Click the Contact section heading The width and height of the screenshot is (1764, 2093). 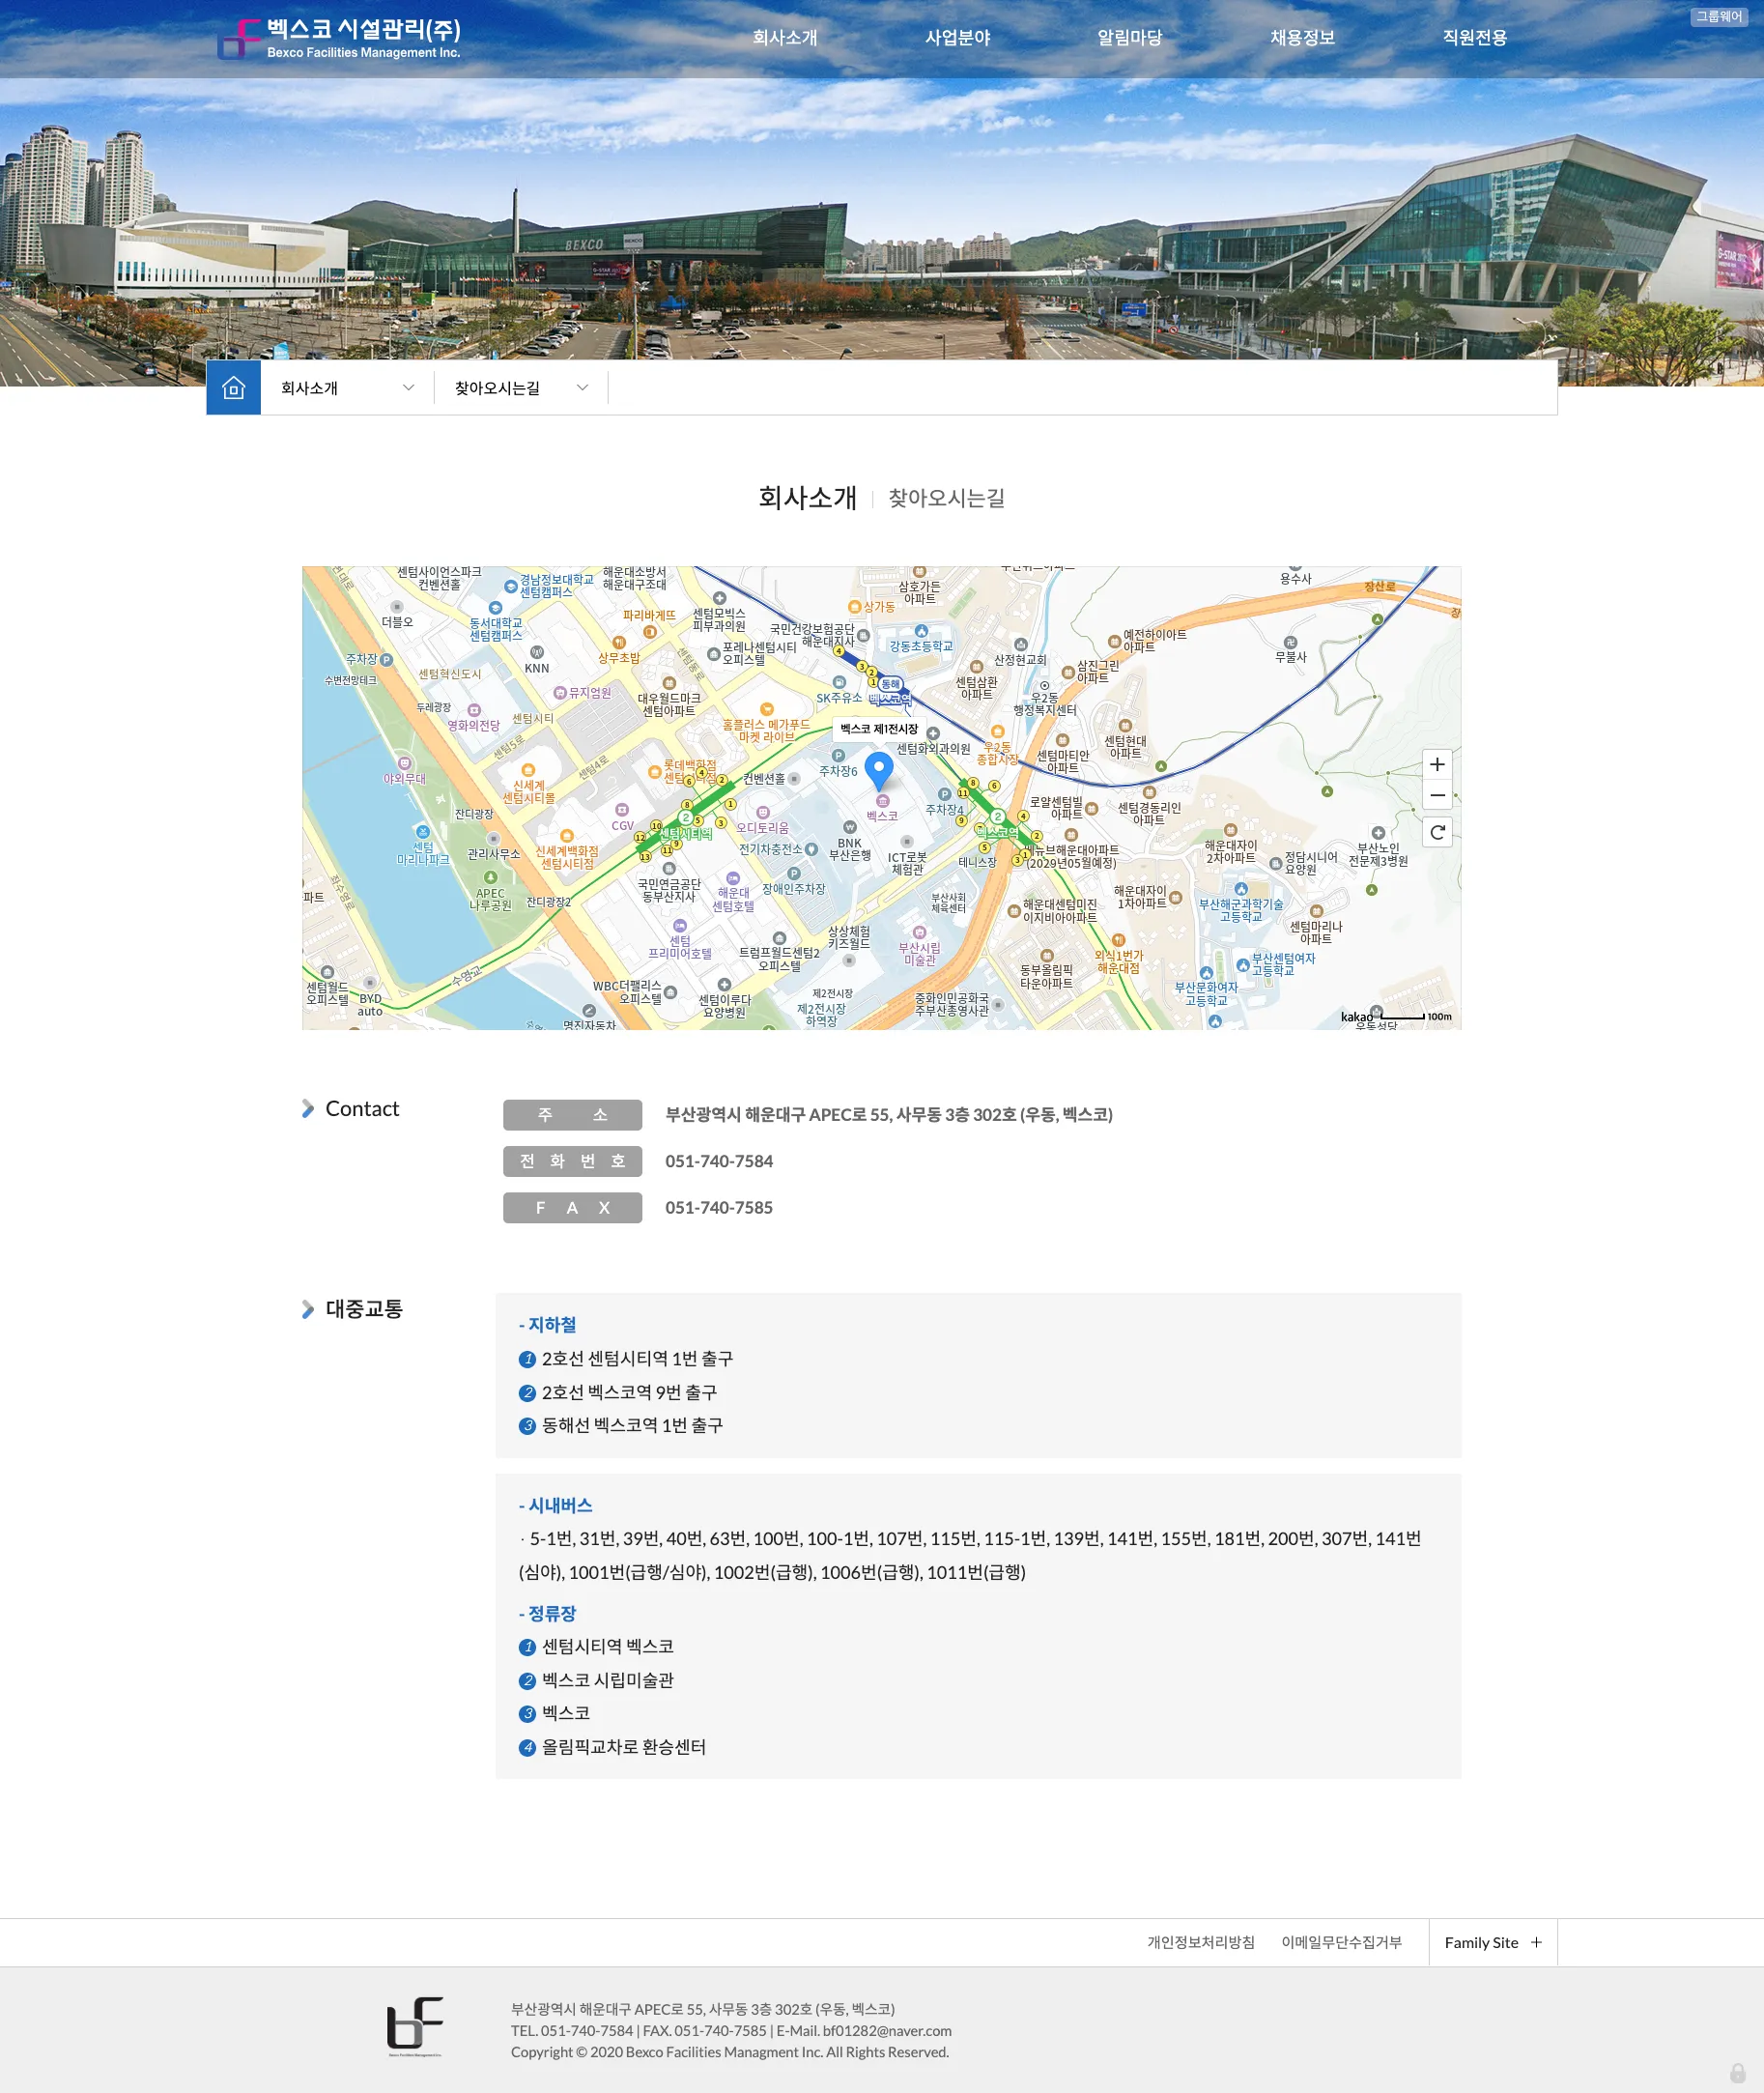(362, 1109)
